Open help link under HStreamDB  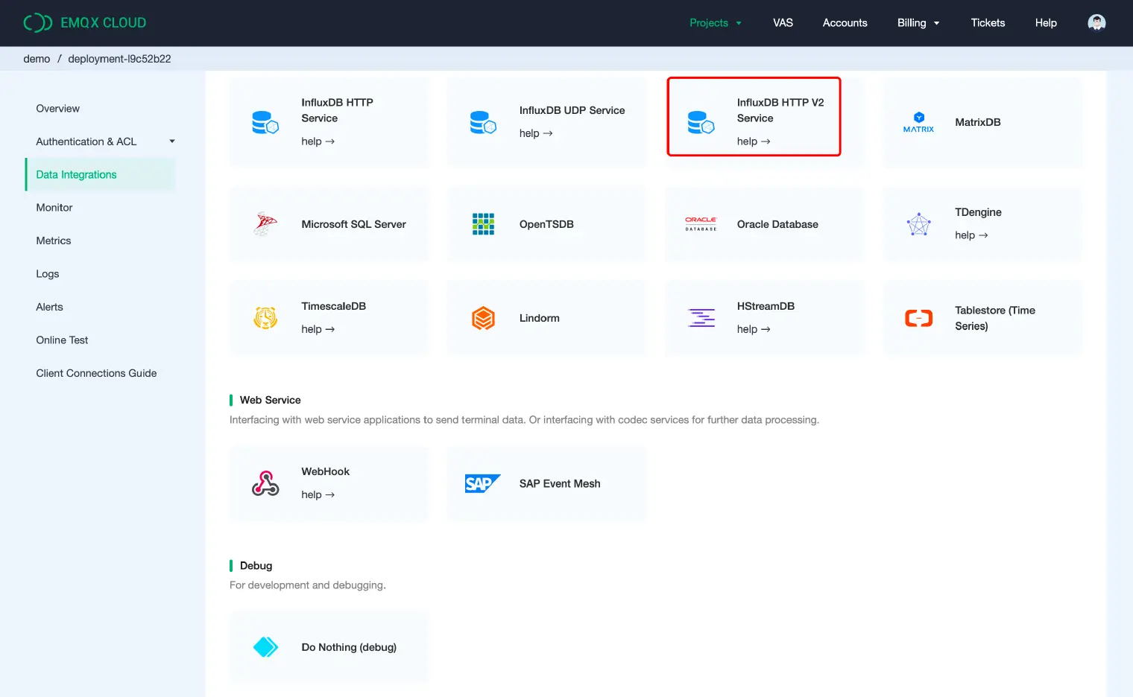point(754,329)
